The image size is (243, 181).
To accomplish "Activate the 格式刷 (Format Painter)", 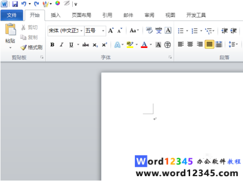I will pos(32,47).
